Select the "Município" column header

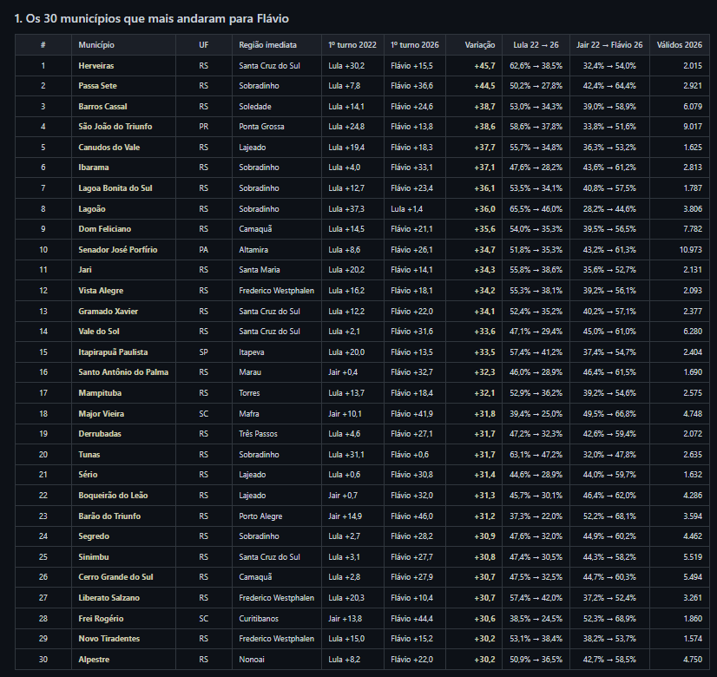point(96,45)
